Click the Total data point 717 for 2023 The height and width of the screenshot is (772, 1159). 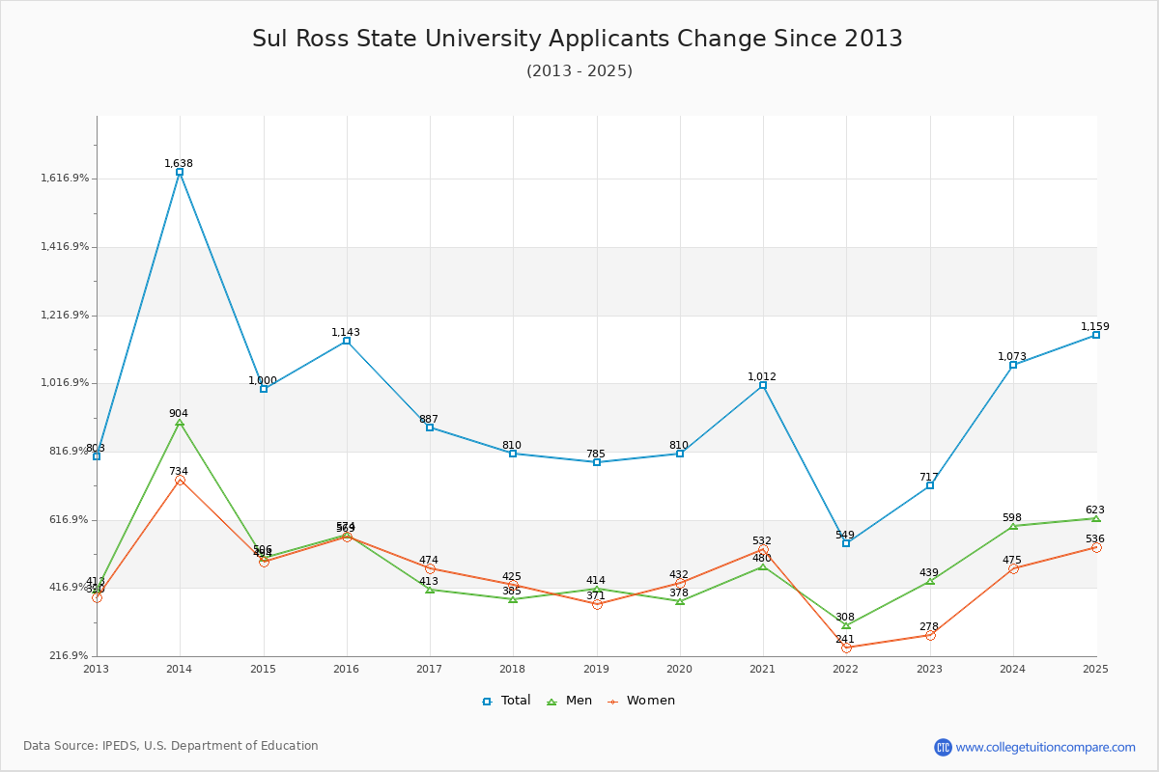pos(930,485)
